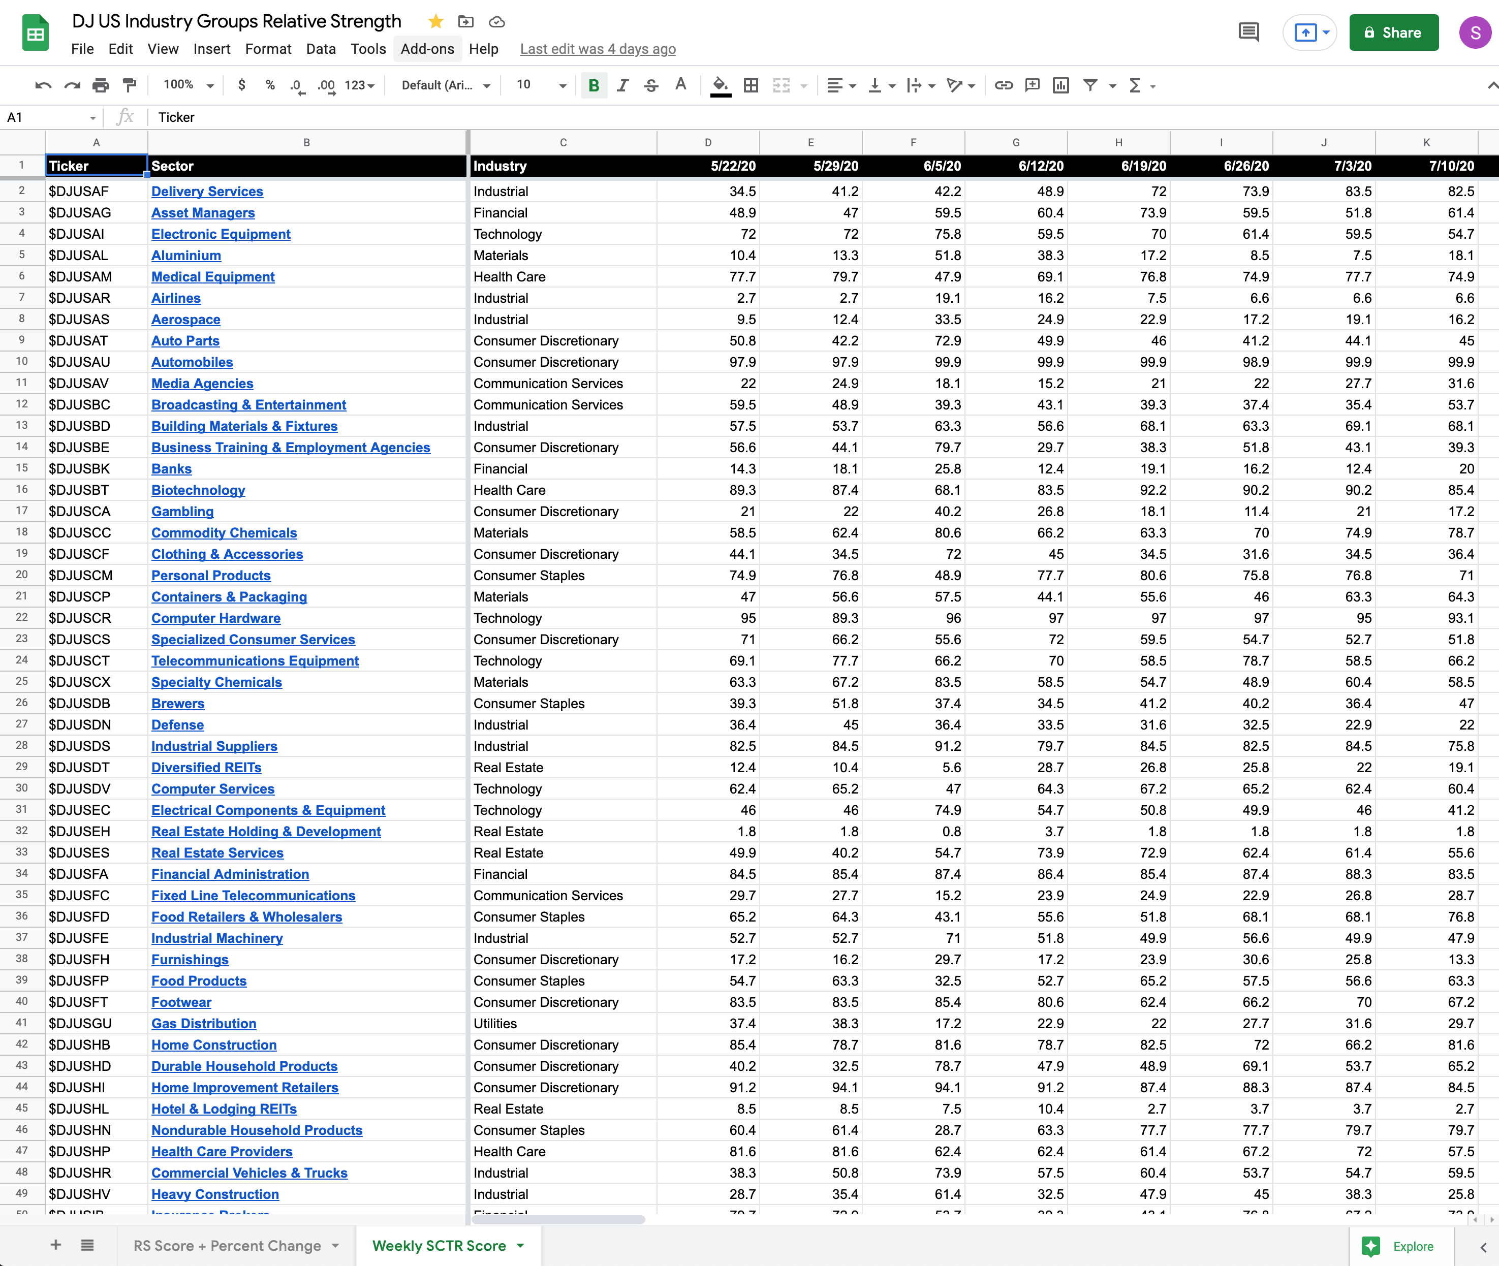
Task: Open the borders tool
Action: tap(751, 85)
